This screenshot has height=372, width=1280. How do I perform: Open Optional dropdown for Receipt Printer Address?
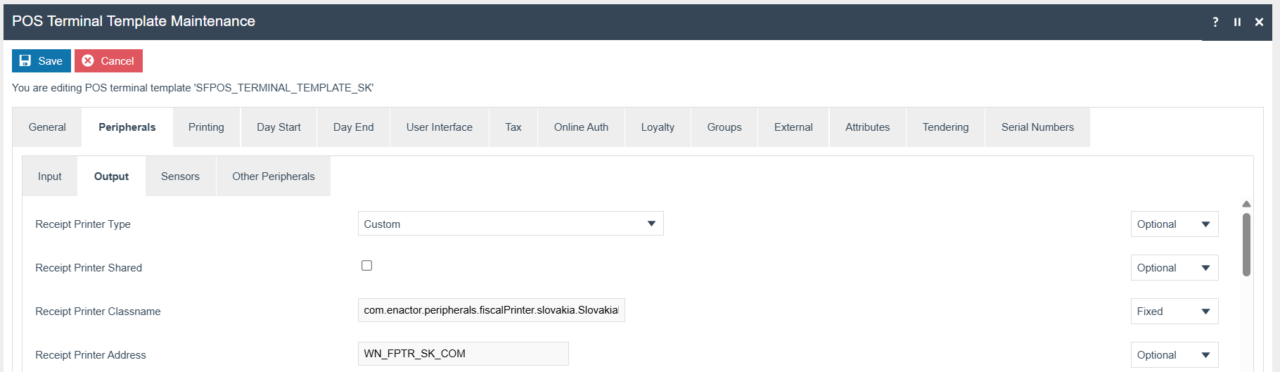point(1174,355)
